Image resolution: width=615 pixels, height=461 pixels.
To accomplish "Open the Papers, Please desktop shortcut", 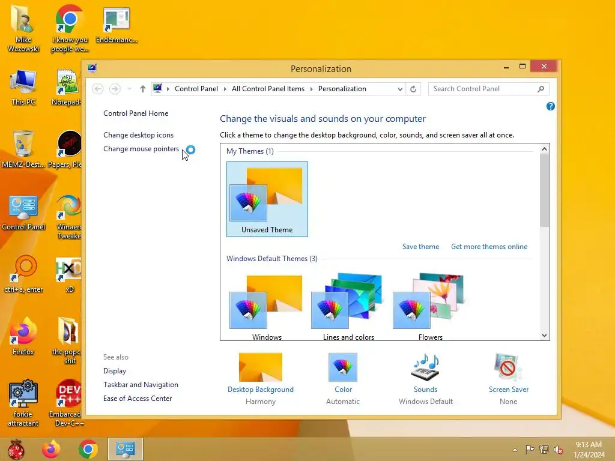I will click(x=66, y=149).
